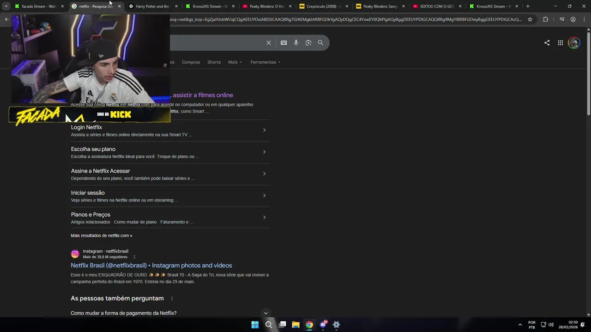This screenshot has width=591, height=332.
Task: Open Discord from the taskbar
Action: coord(323,325)
